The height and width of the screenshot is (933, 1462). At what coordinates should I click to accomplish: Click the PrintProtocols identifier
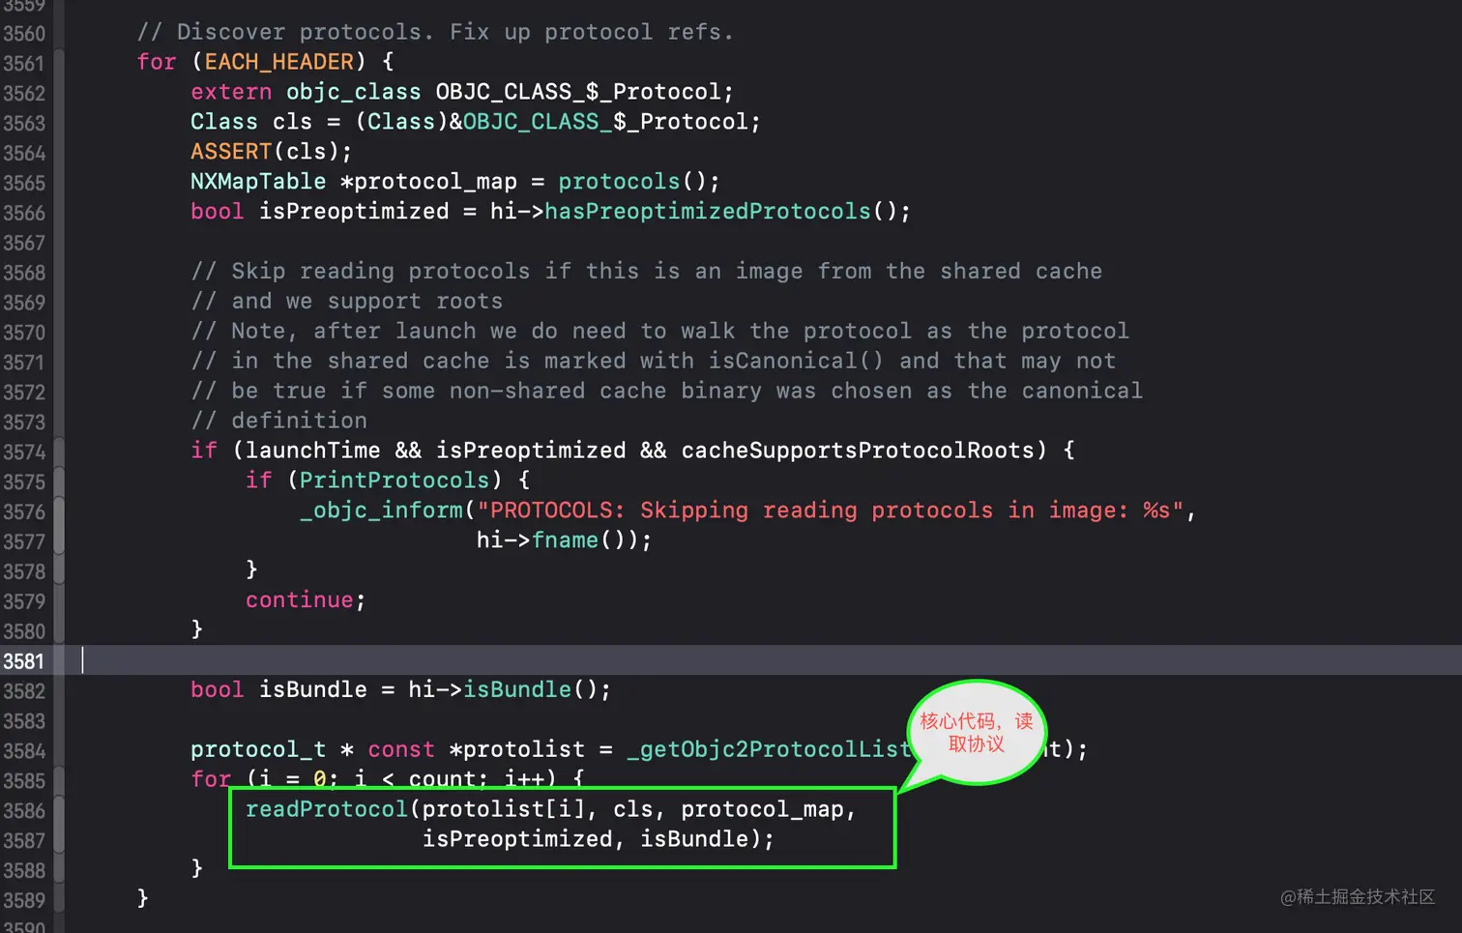tap(395, 481)
